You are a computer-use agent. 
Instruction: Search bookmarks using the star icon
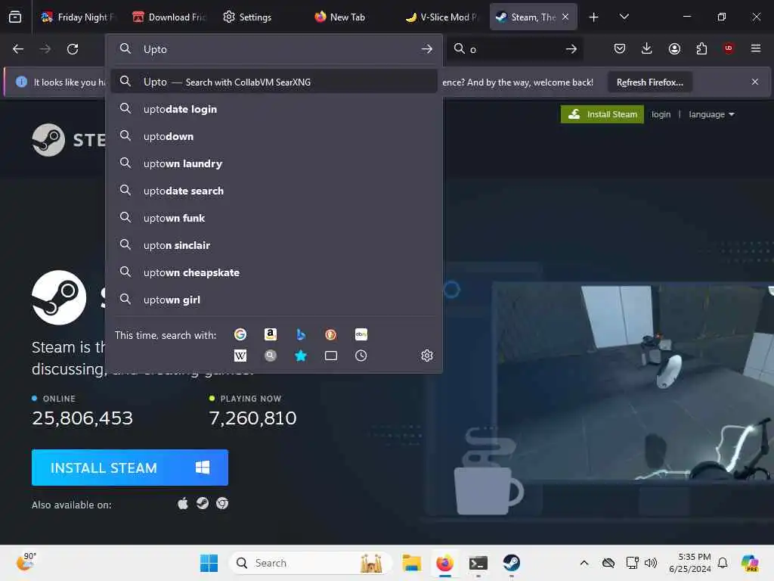tap(301, 356)
